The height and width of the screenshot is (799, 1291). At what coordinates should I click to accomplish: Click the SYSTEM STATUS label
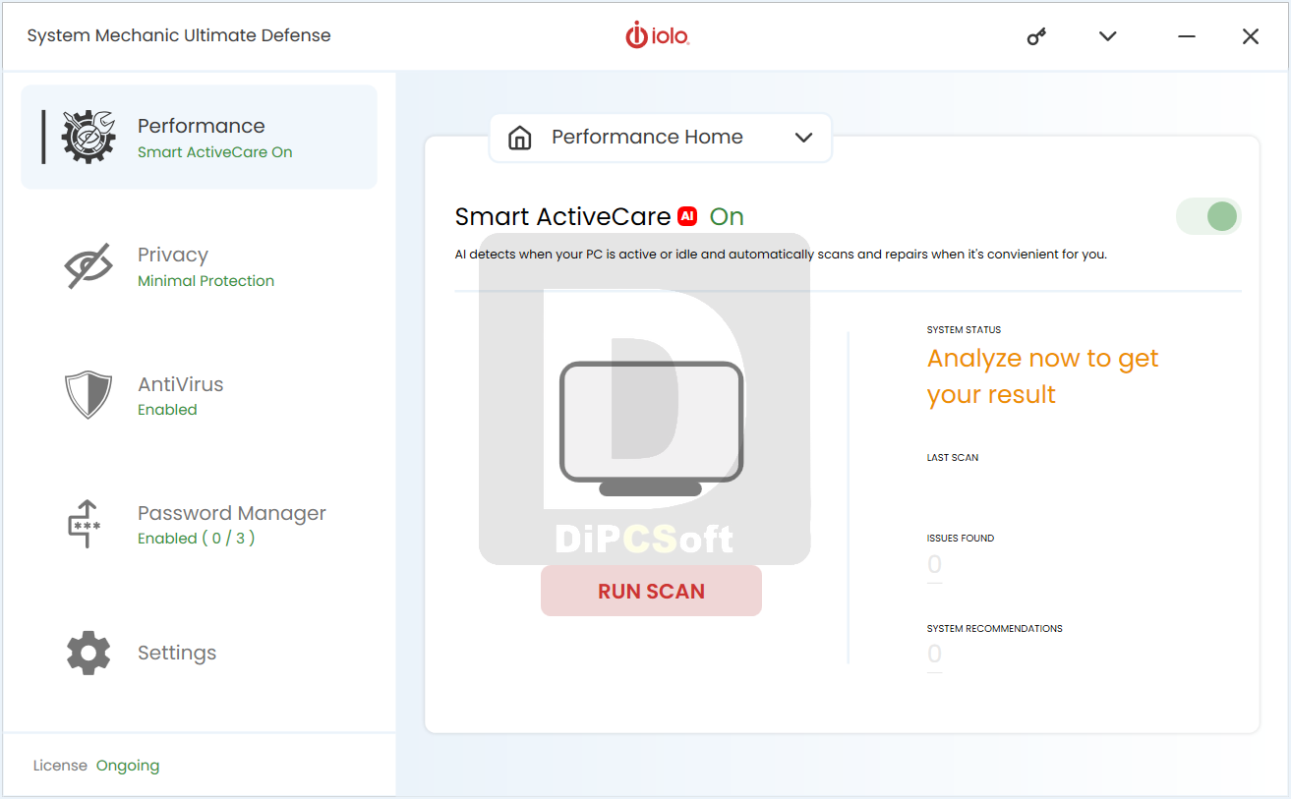pos(965,330)
